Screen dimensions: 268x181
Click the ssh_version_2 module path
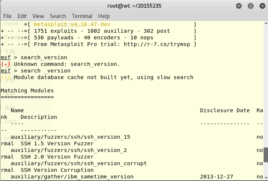[69, 150]
